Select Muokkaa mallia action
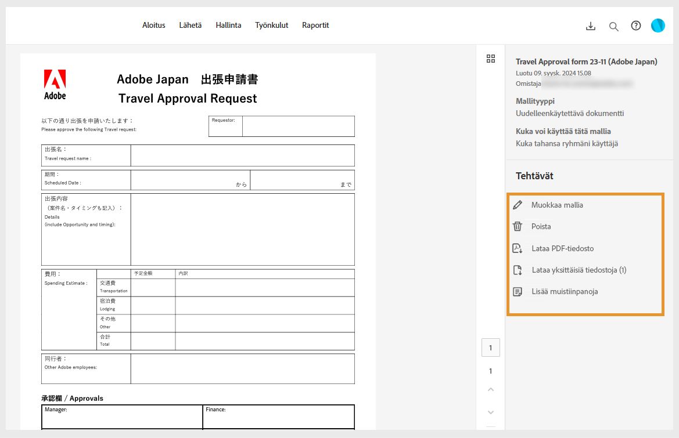Viewport: 679px width, 438px height. pyautogui.click(x=558, y=205)
